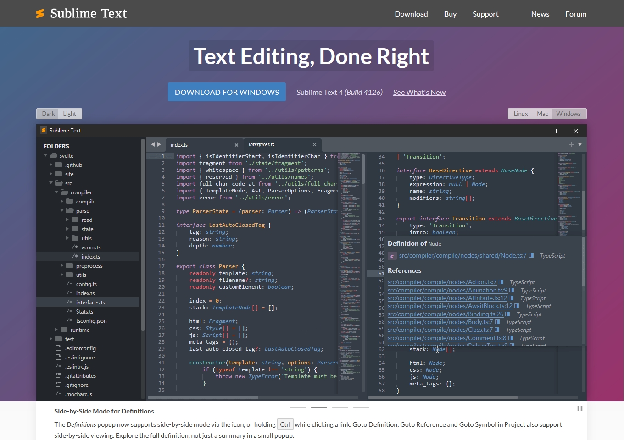624x440 pixels.
Task: Expand the read folder arrow
Action: pyautogui.click(x=67, y=220)
